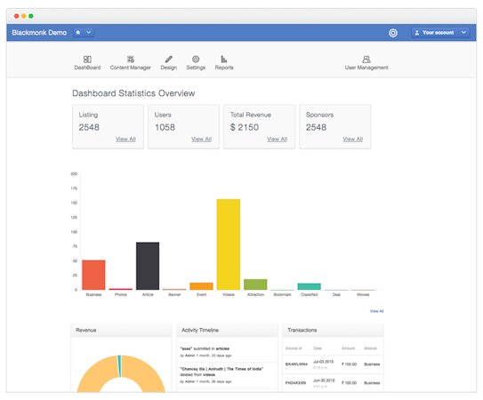Open the gear settings icon in header
The image size is (483, 400).
click(393, 33)
